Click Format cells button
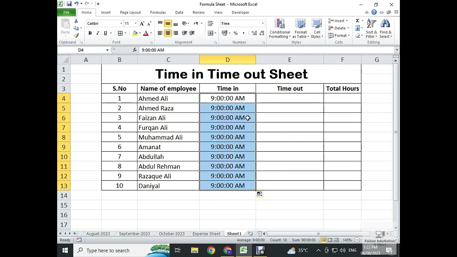This screenshot has width=457, height=257. [x=339, y=36]
